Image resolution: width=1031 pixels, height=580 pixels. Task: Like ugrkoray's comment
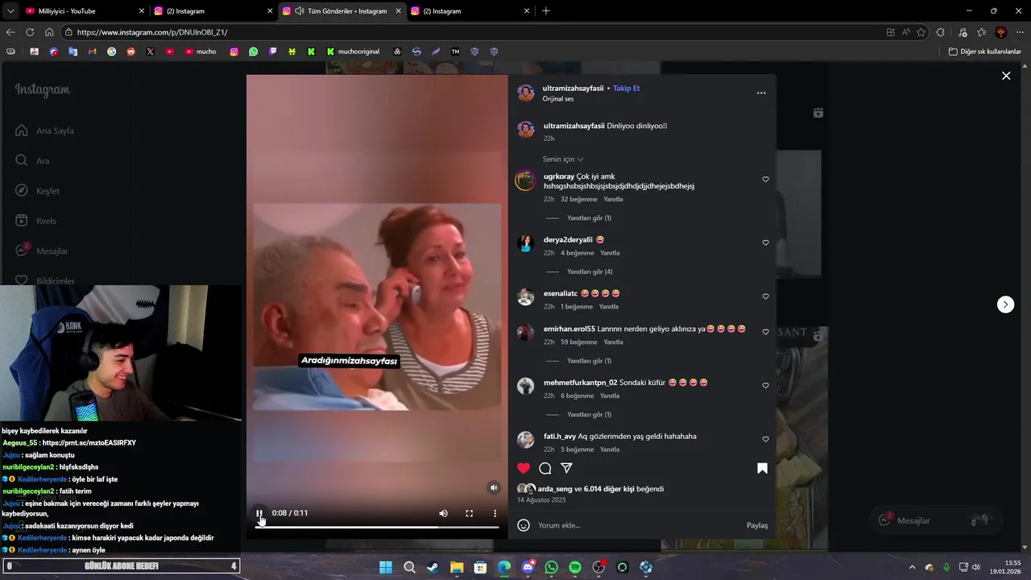pyautogui.click(x=765, y=180)
